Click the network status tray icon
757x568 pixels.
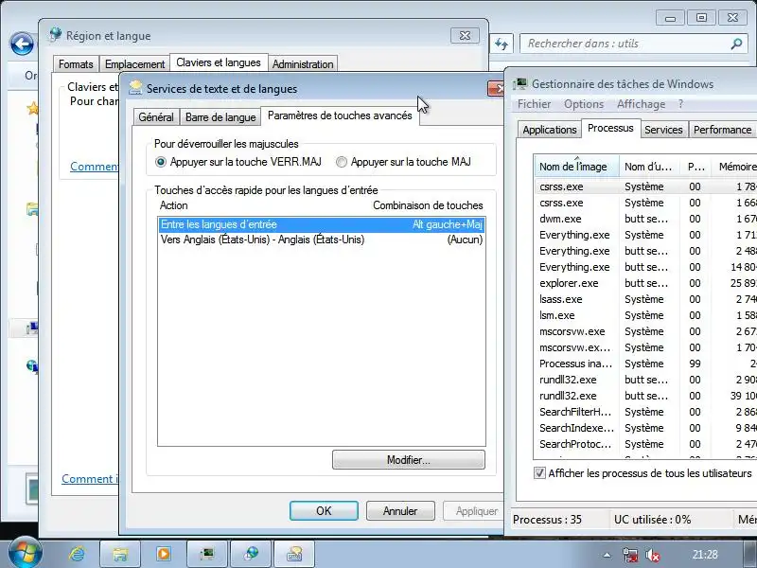click(630, 555)
